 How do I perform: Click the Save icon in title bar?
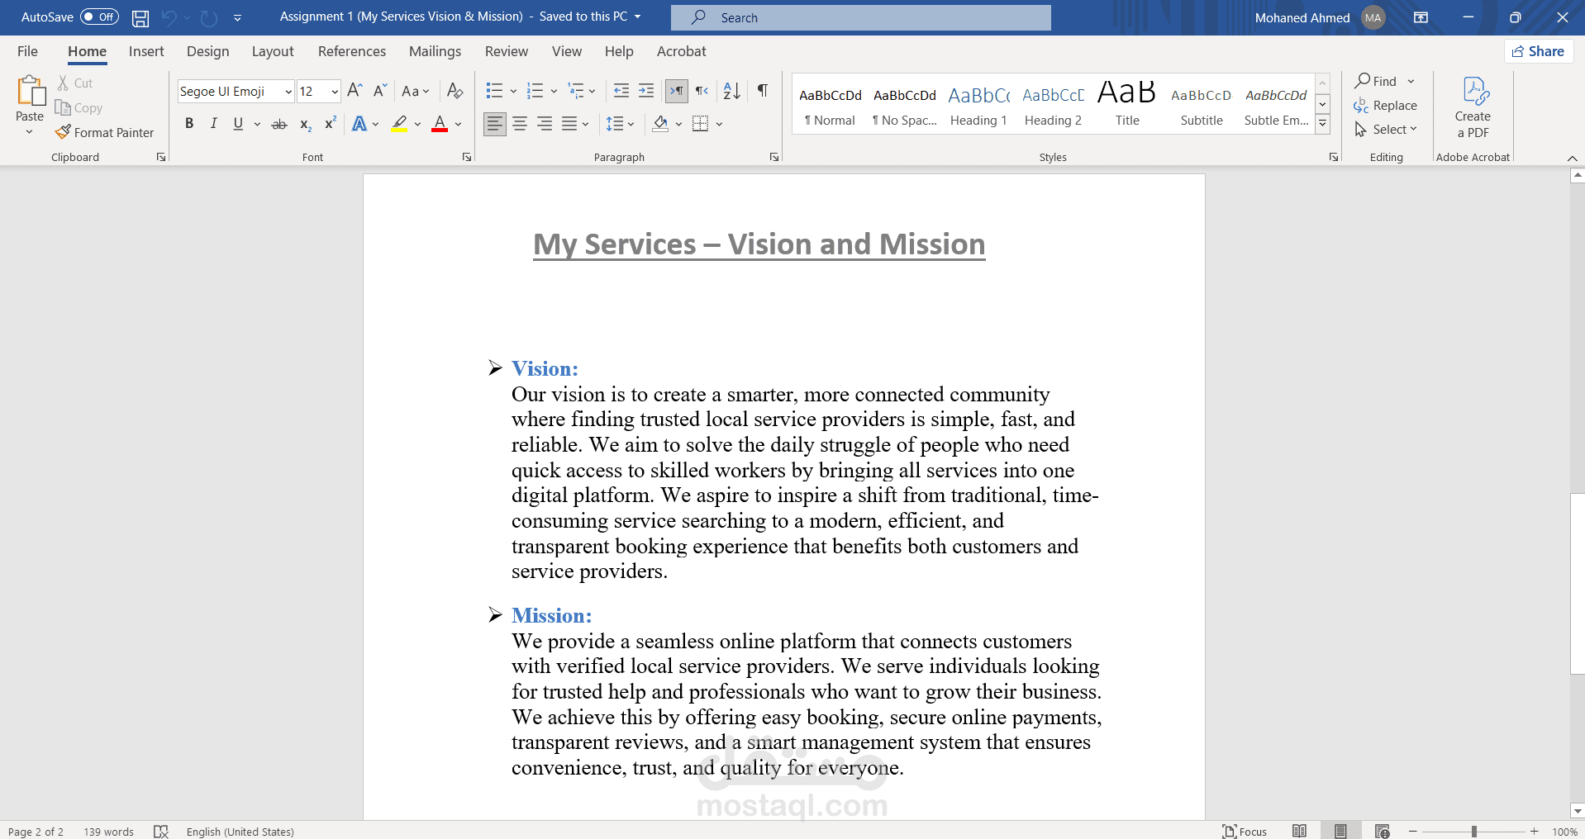(140, 18)
